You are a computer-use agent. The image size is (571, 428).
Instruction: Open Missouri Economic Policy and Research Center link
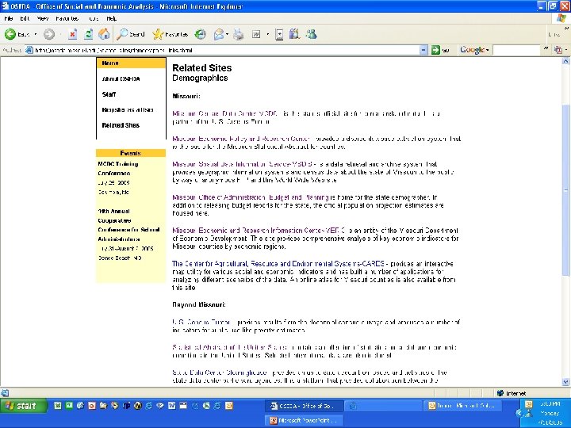241,139
